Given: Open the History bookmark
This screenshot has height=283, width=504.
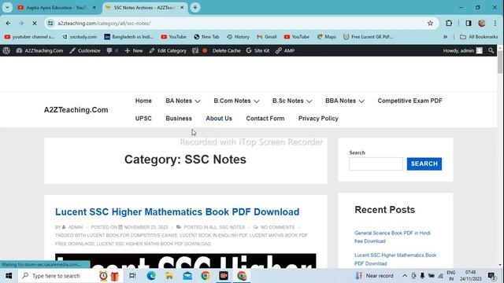Looking at the screenshot, I should click(238, 37).
